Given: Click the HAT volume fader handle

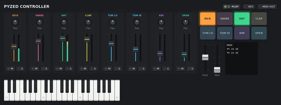Looking at the screenshot, I should (x=63, y=38).
